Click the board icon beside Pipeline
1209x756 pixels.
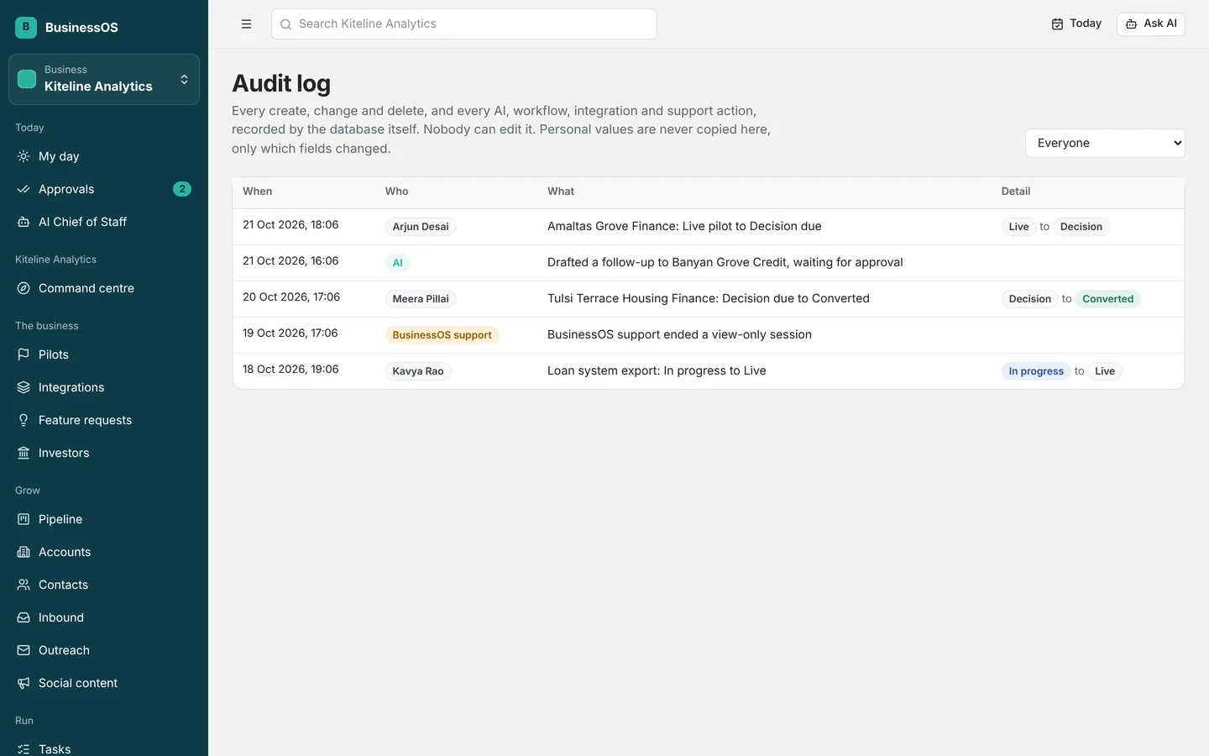point(24,519)
